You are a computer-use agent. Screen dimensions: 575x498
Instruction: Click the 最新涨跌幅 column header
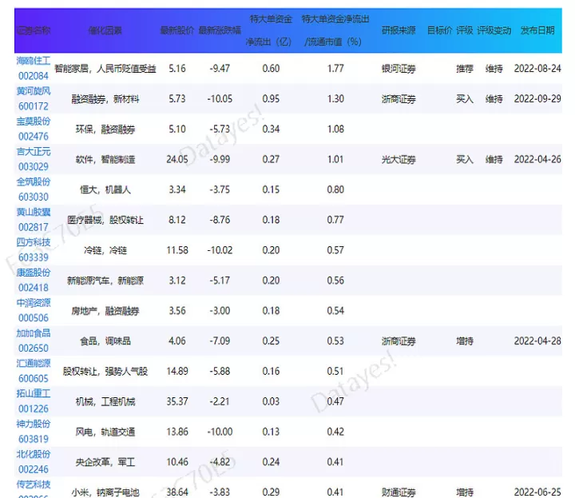220,30
